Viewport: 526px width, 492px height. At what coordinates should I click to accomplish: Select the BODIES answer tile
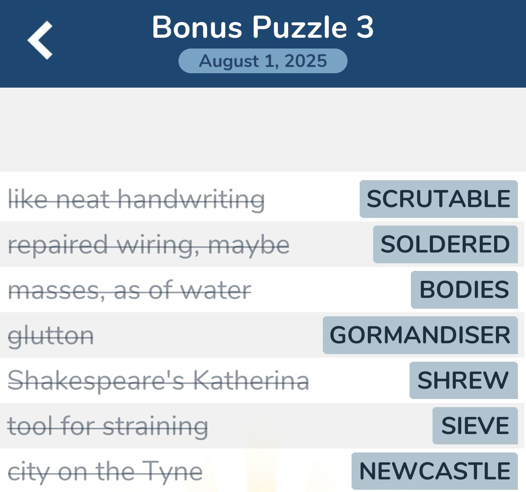tap(464, 290)
